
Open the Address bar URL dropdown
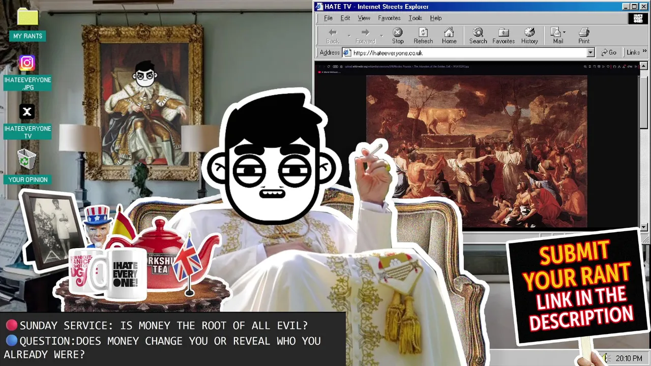[590, 52]
